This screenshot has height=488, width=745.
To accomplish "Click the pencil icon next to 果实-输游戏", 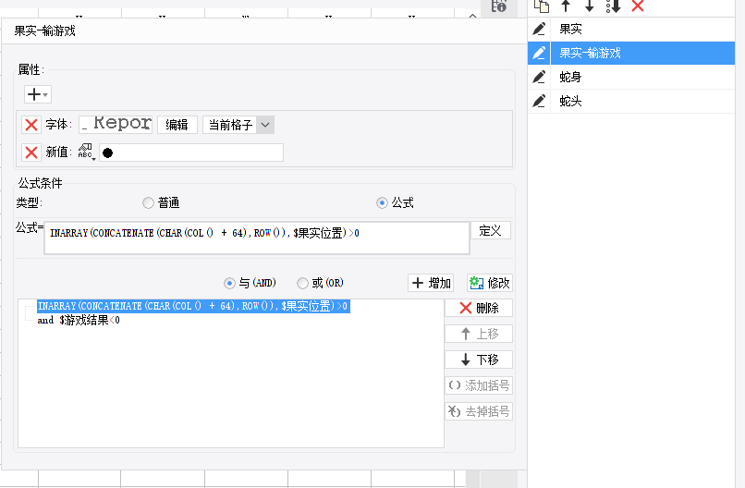I will click(x=539, y=53).
